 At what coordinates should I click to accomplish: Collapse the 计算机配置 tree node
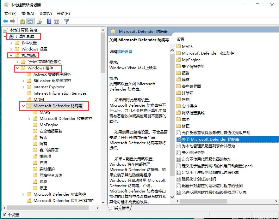coord(5,37)
